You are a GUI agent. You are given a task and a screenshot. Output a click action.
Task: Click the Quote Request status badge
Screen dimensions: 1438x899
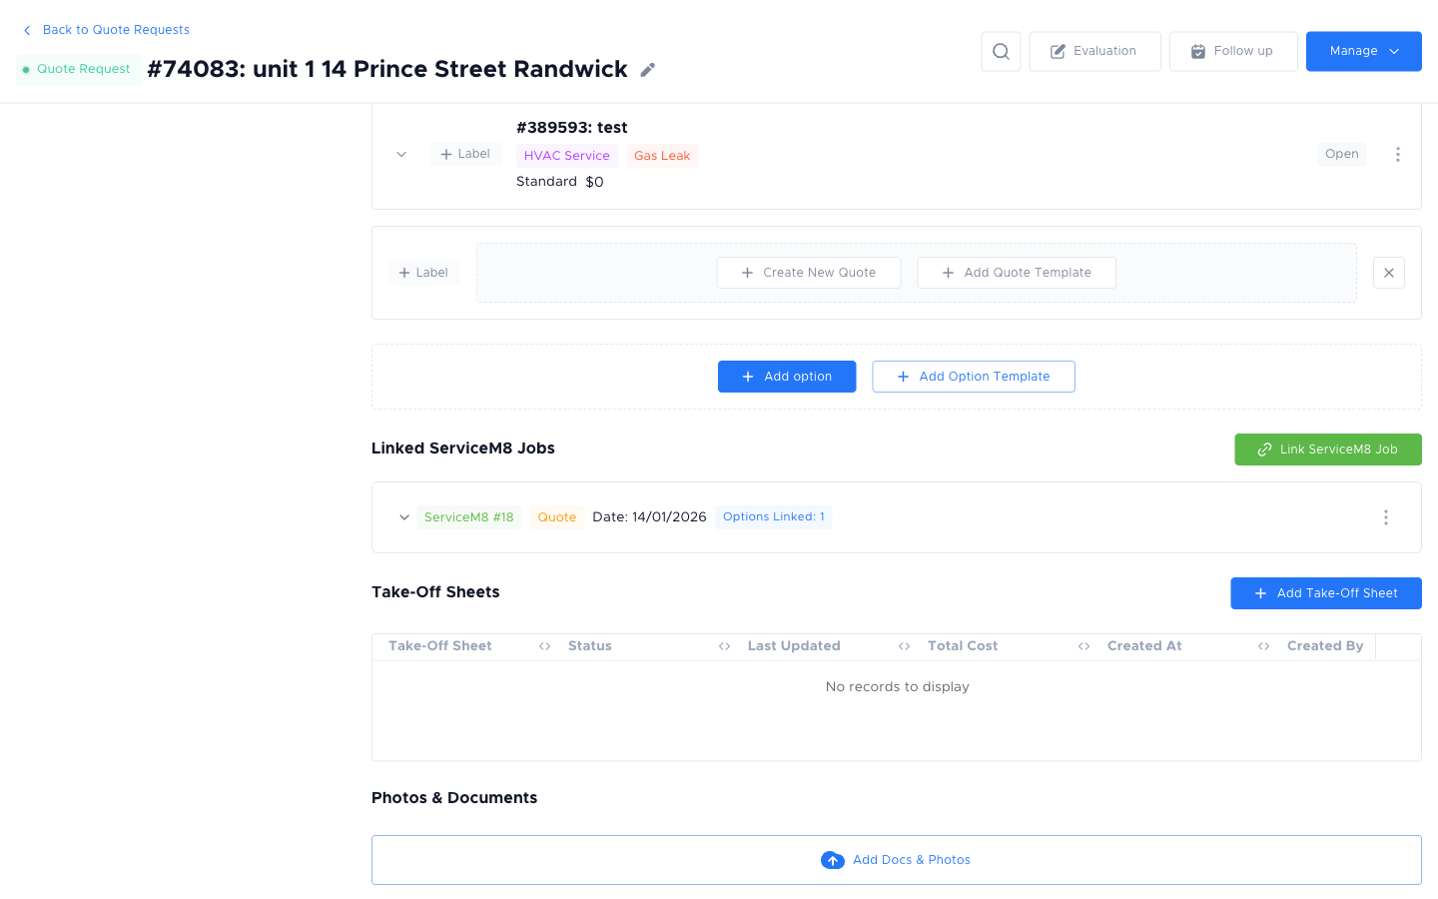tap(78, 69)
